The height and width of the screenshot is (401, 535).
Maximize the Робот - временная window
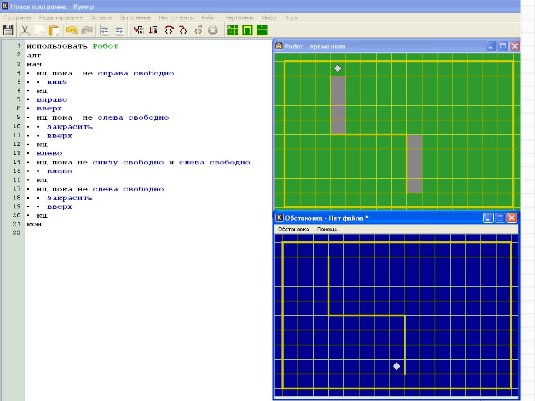[503, 46]
